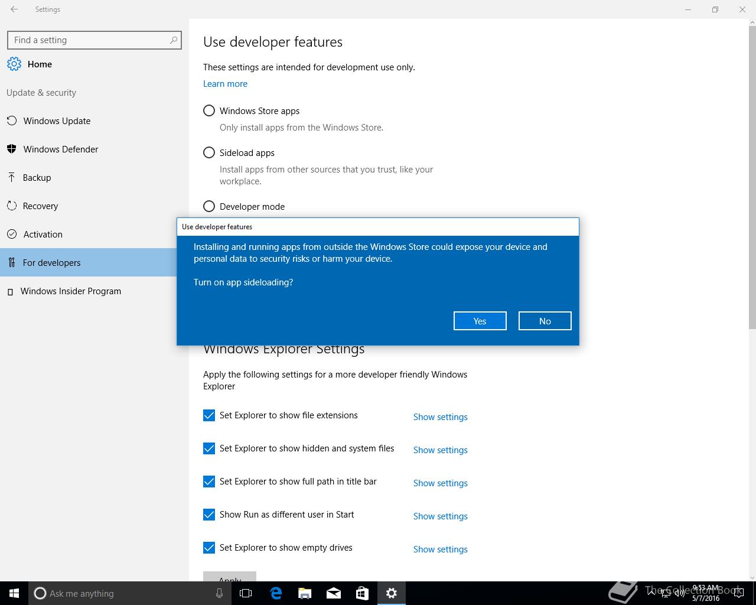Click the scrollbar down arrow
This screenshot has width=756, height=605.
[x=752, y=577]
